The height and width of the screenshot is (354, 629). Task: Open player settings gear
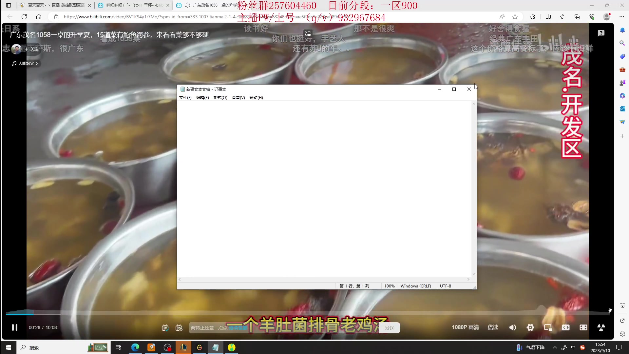point(530,327)
